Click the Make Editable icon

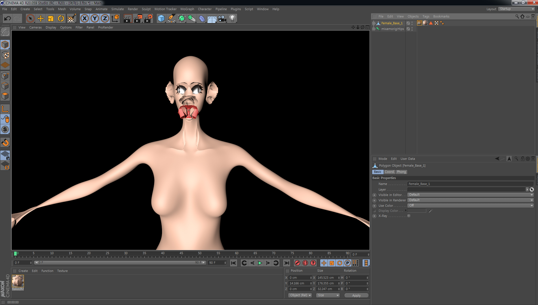[5, 32]
